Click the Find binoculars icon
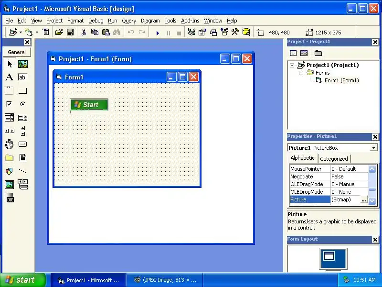Screen dimensions: 382x287 click(117, 32)
